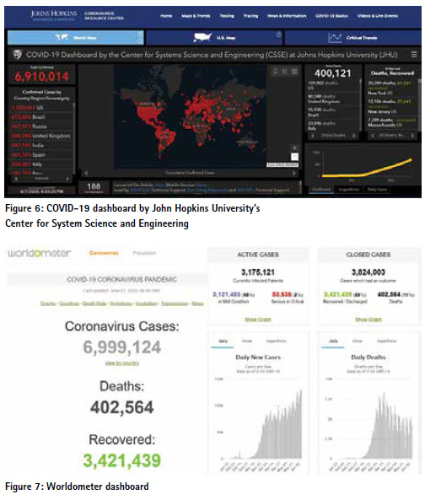The width and height of the screenshot is (425, 500).
Task: Choose linear tab on Daily Deaths chart
Action: click(357, 341)
